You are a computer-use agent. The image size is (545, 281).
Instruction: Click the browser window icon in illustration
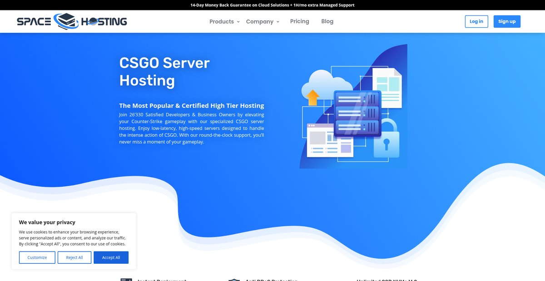[x=330, y=140]
